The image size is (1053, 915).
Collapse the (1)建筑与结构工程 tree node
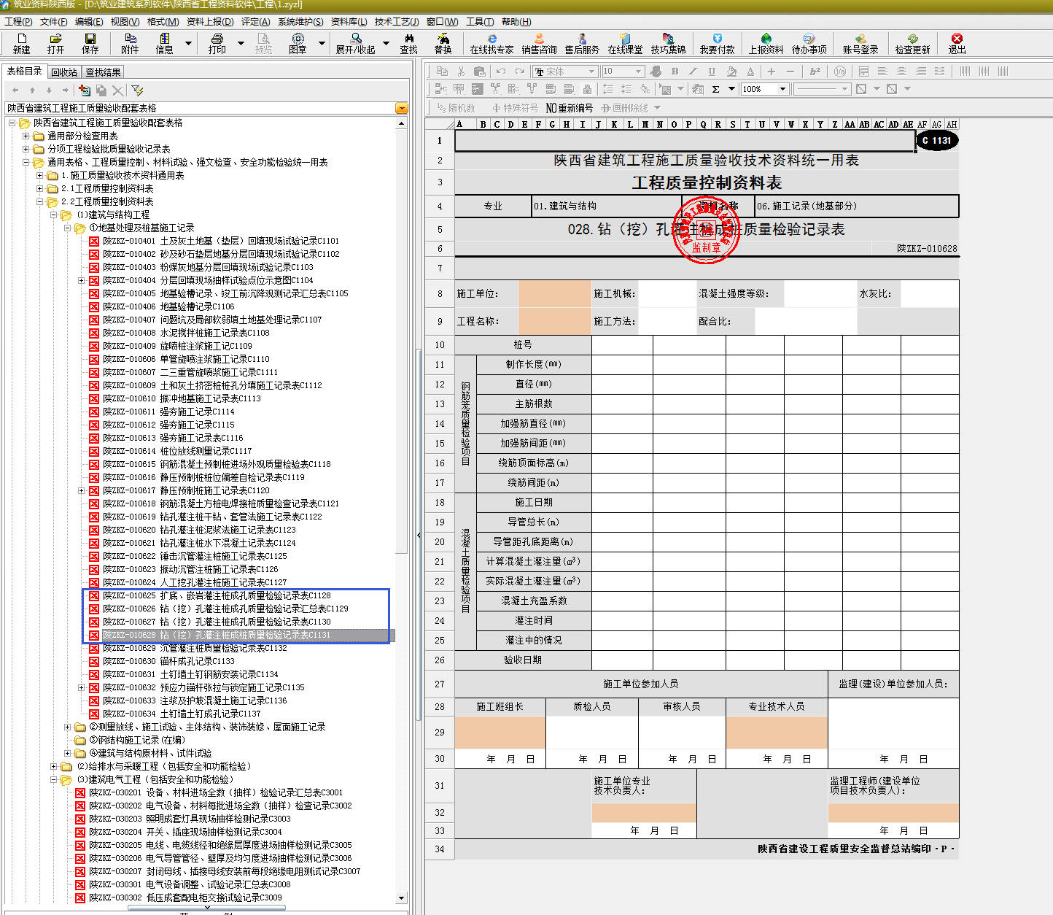[x=54, y=215]
